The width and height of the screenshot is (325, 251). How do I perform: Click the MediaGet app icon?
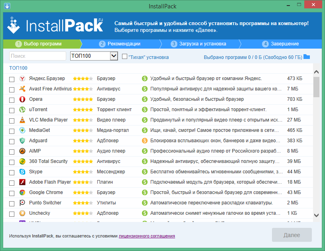[x=22, y=130]
